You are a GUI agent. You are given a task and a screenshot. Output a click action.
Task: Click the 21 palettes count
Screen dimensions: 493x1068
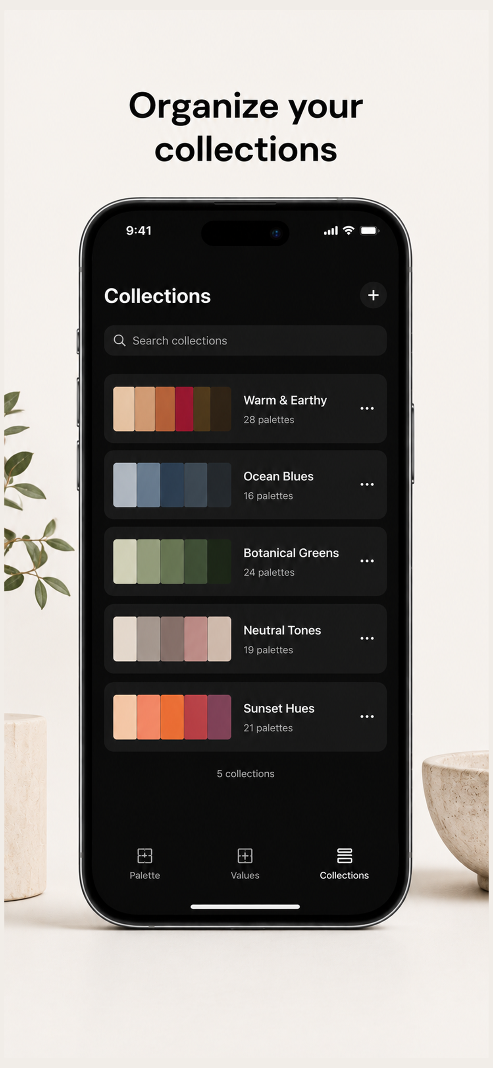268,727
